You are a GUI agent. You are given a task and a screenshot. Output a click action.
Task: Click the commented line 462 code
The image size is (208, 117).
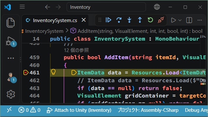pos(142,80)
